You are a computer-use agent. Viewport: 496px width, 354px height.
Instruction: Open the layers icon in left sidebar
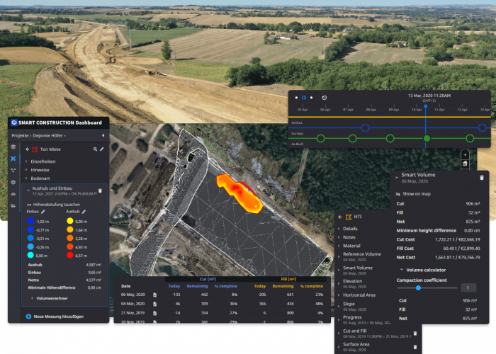pos(13,147)
